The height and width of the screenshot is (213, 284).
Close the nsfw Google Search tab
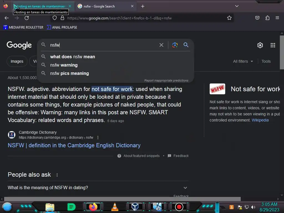(x=132, y=6)
